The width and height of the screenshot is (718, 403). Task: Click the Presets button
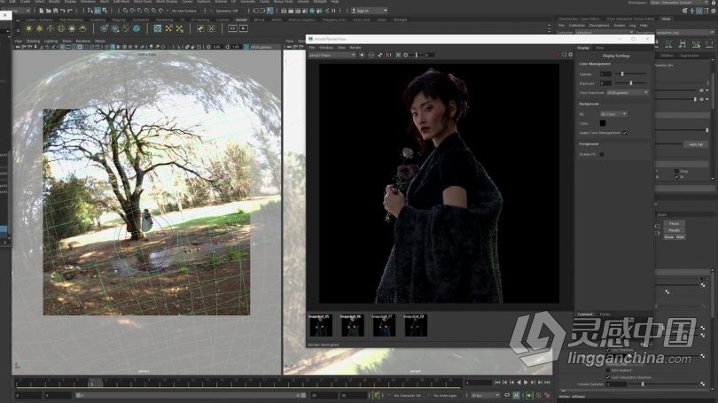click(x=674, y=230)
